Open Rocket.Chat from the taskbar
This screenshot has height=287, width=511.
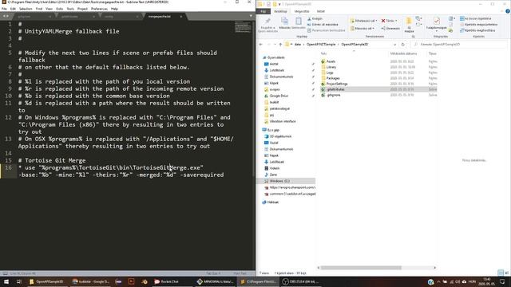click(167, 281)
